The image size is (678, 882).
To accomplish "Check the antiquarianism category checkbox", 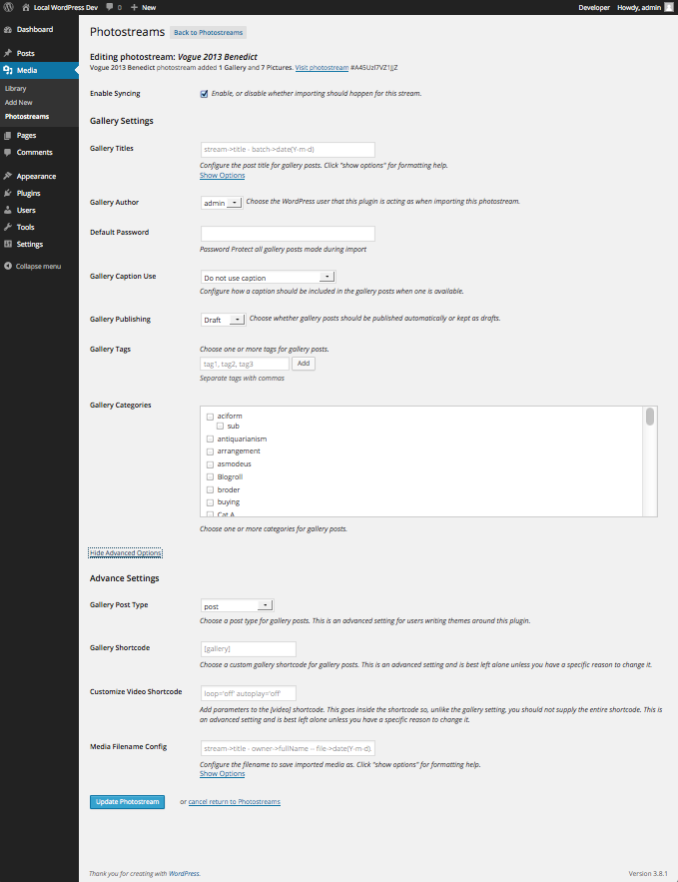I will [210, 440].
